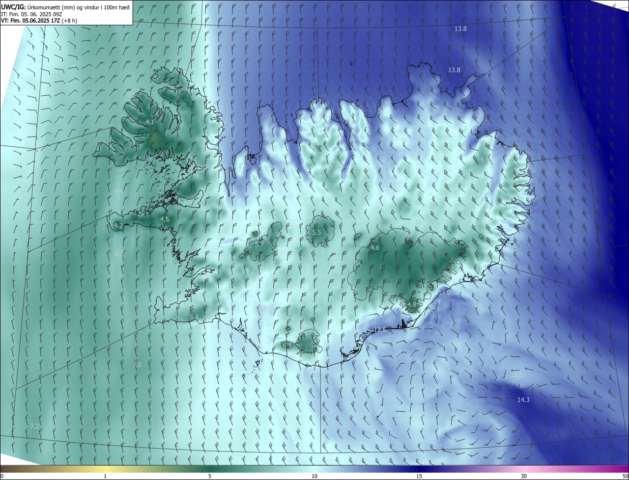
Task: Click the 4.1 value over the Westfjords
Action: pyautogui.click(x=150, y=122)
